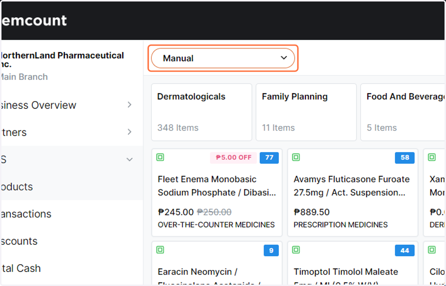Image resolution: width=446 pixels, height=286 pixels.
Task: Collapse the POS section chevron
Action: [x=129, y=160]
